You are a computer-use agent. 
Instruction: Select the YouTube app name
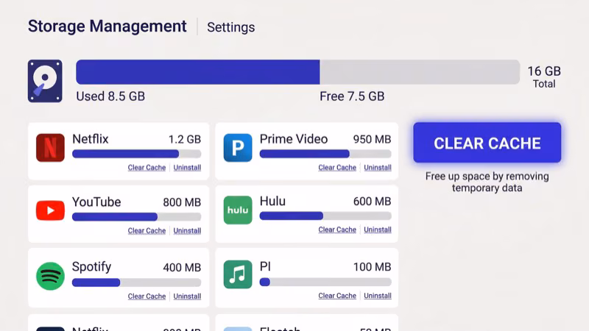pos(96,202)
